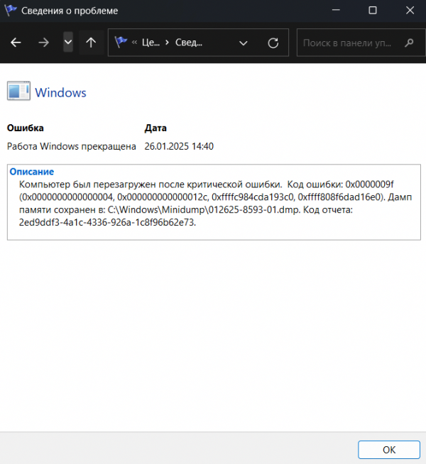Click the "Работа Windows прекращена" error text

coord(71,147)
